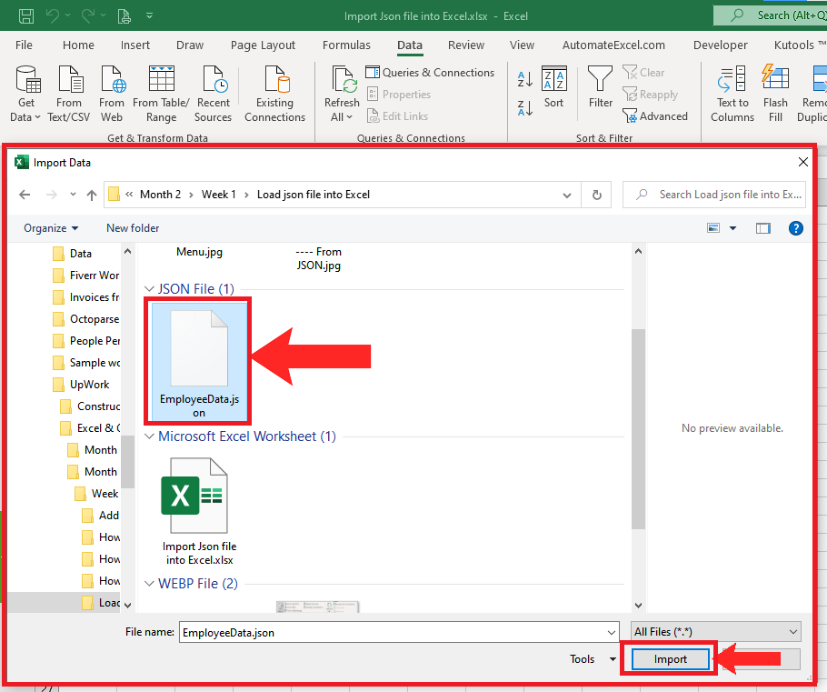Switch to the Formulas tab
The height and width of the screenshot is (692, 827).
coord(346,45)
